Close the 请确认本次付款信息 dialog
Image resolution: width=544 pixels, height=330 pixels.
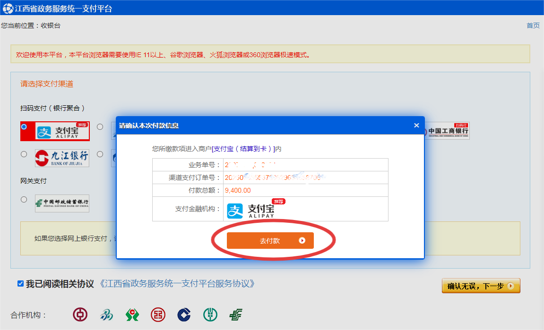(x=416, y=126)
